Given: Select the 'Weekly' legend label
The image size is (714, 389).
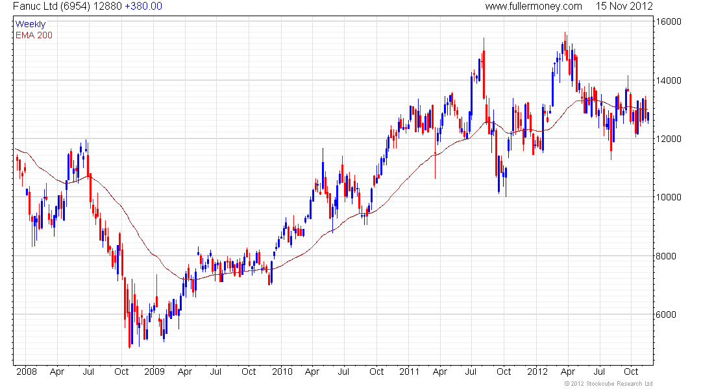Looking at the screenshot, I should [x=31, y=24].
